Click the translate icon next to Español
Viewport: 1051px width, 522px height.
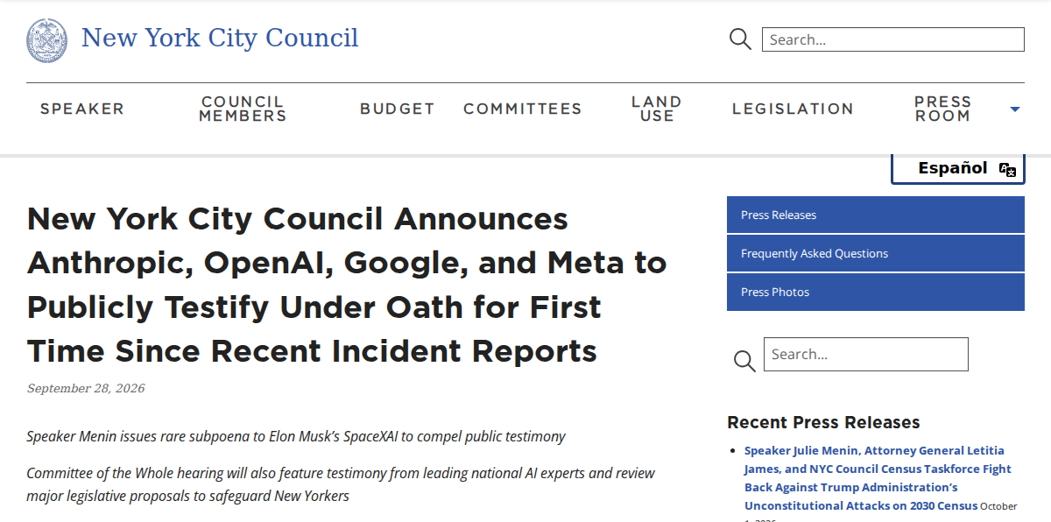pyautogui.click(x=1007, y=169)
